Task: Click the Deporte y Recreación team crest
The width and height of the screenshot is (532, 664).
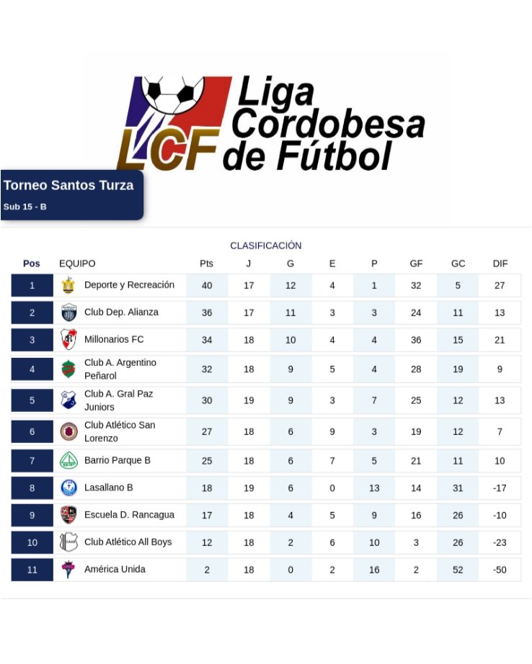Action: tap(68, 285)
